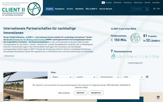The image size is (163, 102).
Task: Click the CLIENT II globe logo
Action: point(34,9)
